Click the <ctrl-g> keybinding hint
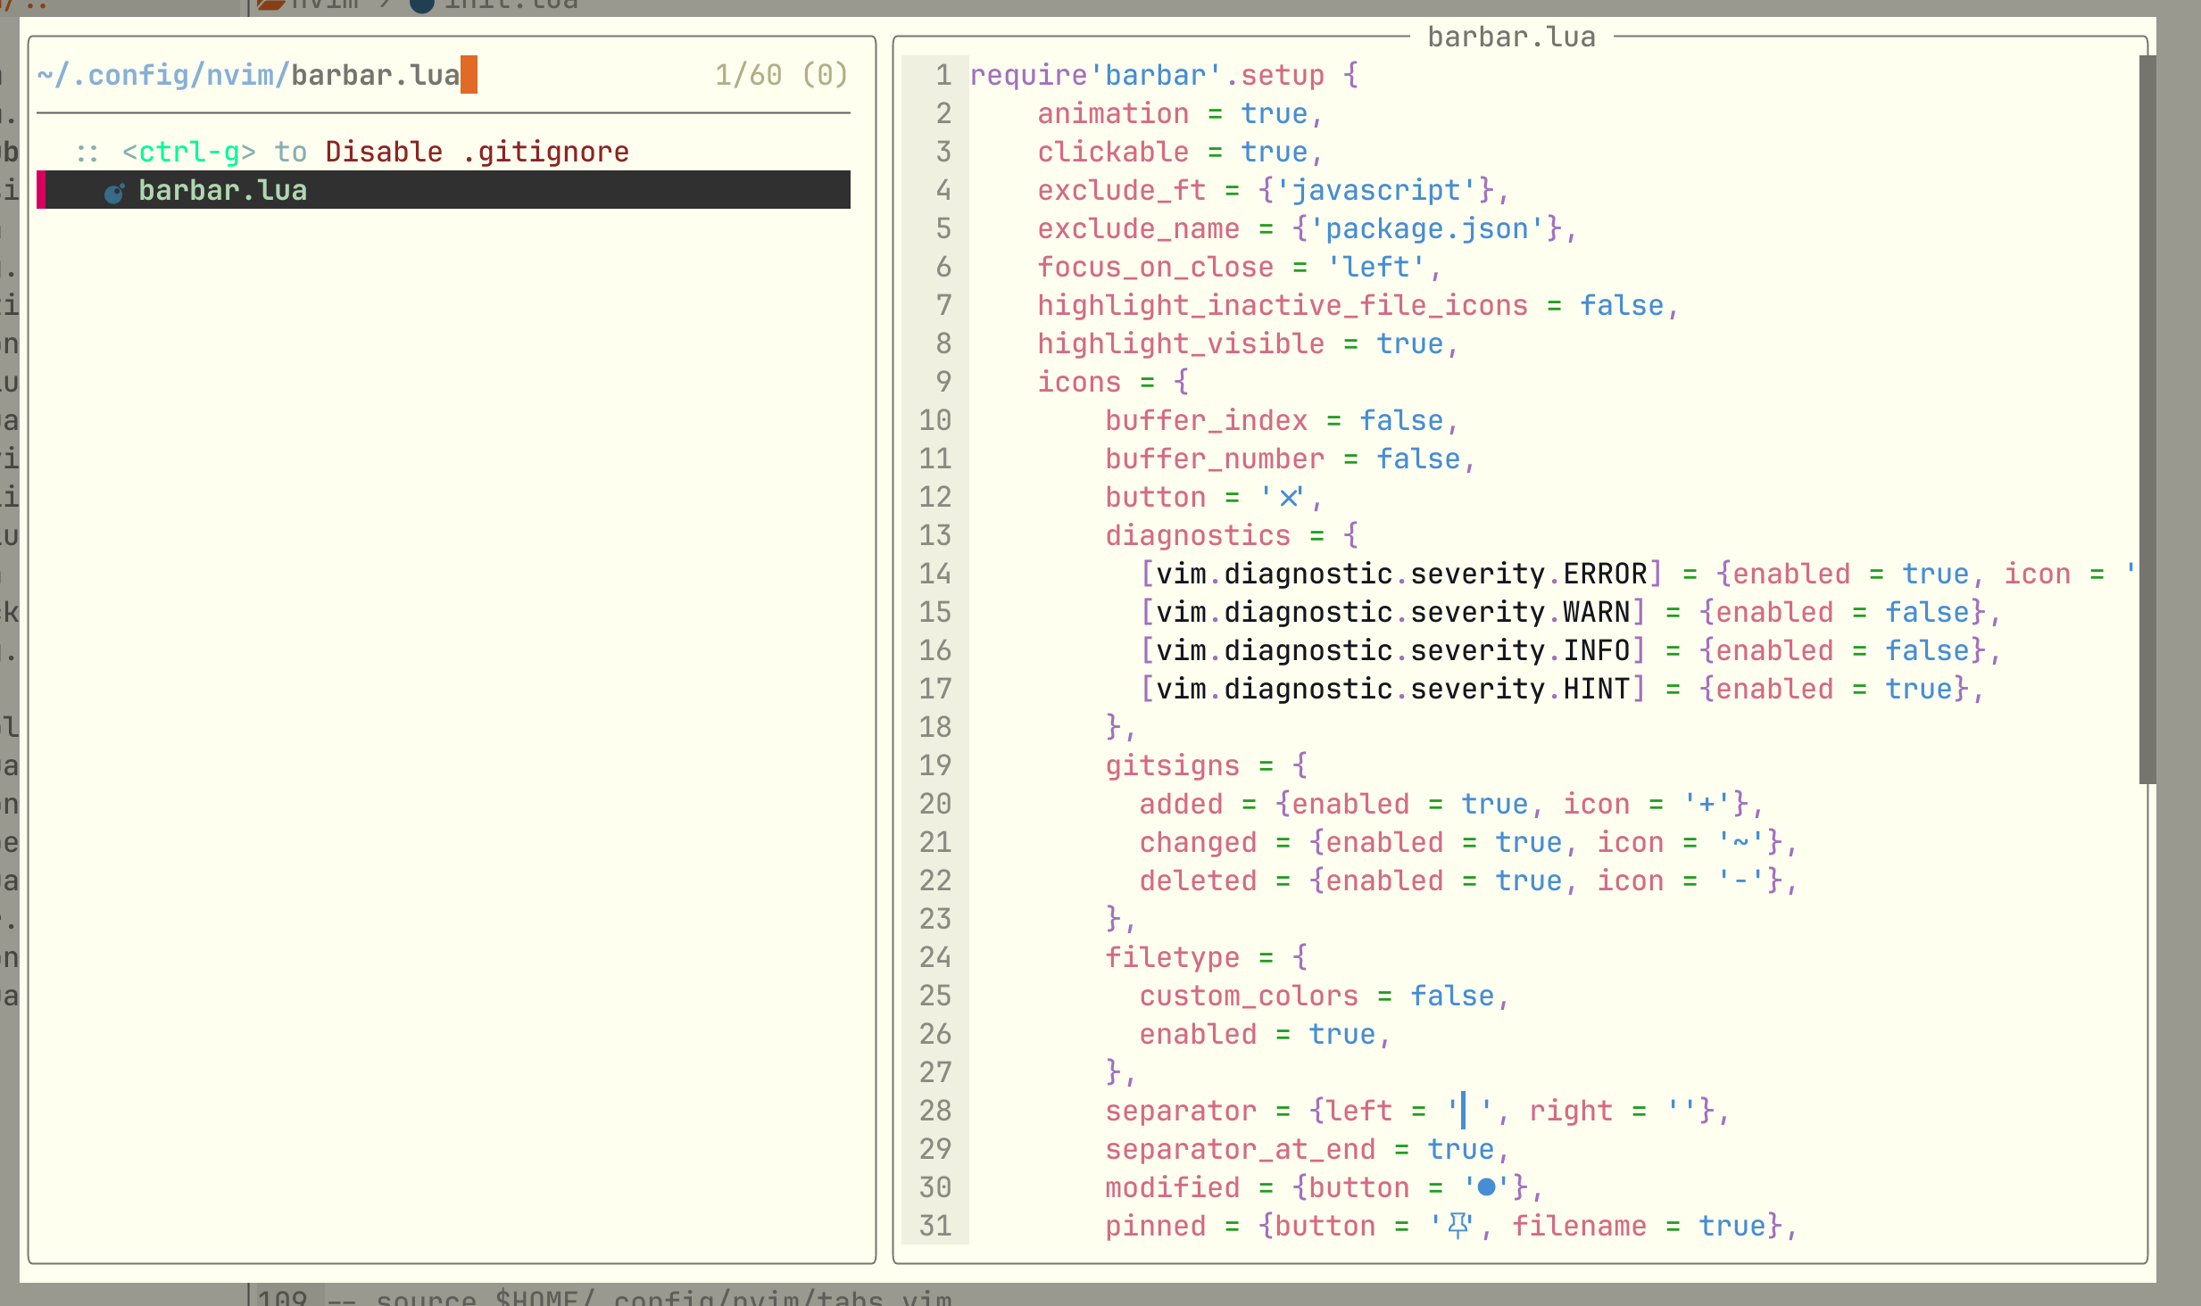Viewport: 2201px width, 1306px height. click(189, 153)
